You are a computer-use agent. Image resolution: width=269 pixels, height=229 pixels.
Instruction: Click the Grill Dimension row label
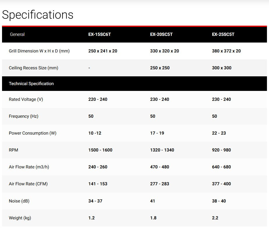pos(39,51)
